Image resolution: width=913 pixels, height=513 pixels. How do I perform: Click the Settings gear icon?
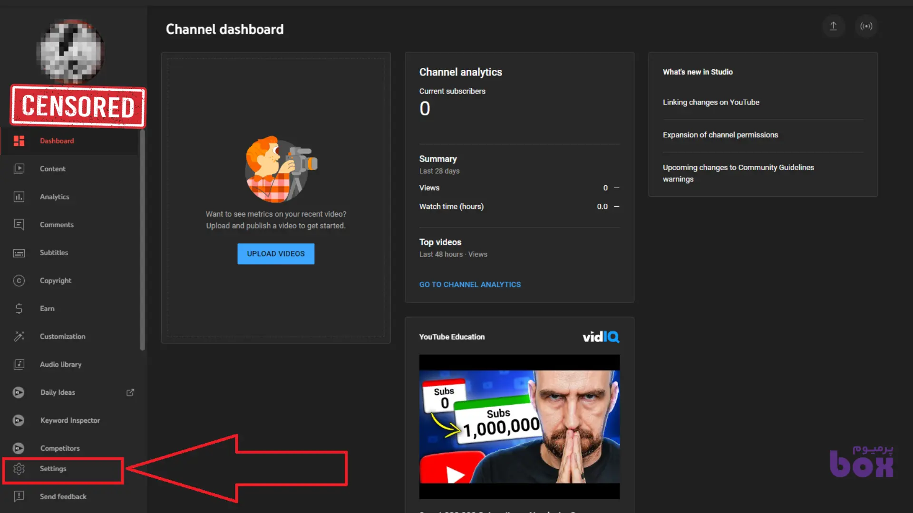coord(19,469)
